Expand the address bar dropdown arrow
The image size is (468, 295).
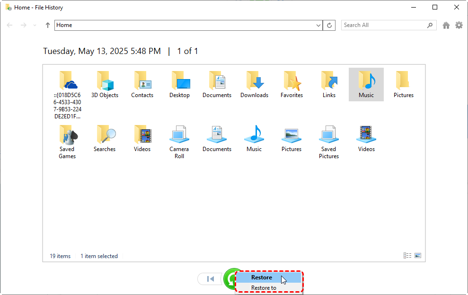click(x=318, y=26)
